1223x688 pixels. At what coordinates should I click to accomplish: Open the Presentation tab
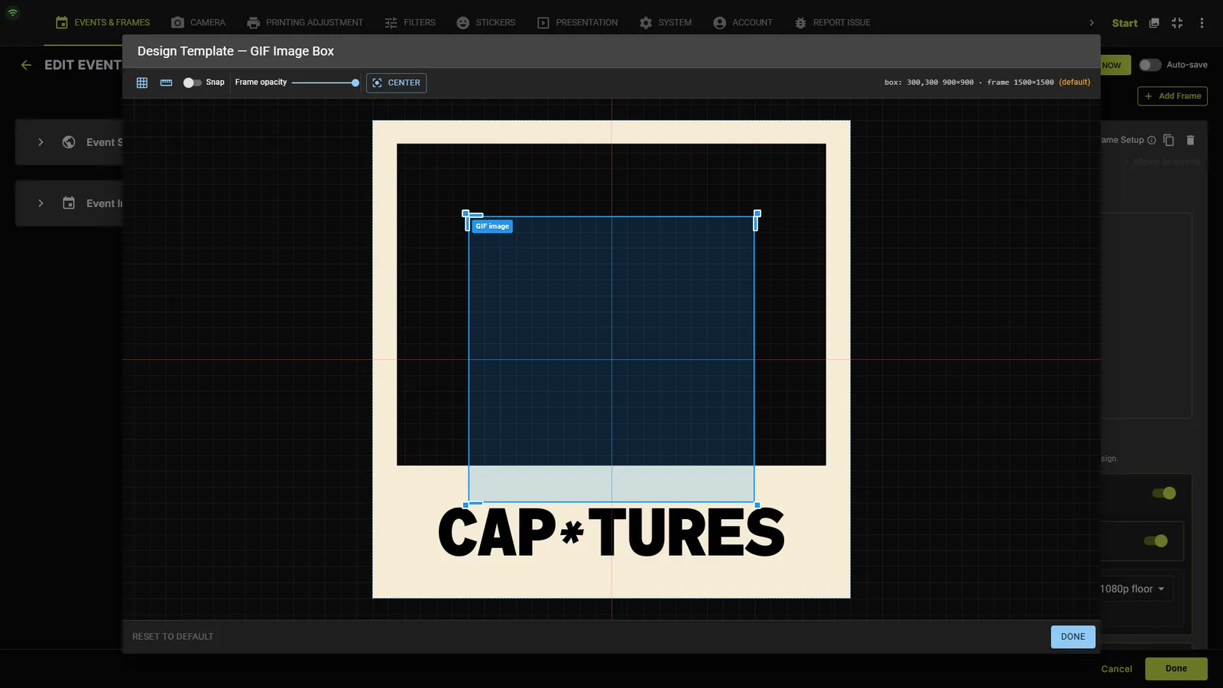[577, 23]
